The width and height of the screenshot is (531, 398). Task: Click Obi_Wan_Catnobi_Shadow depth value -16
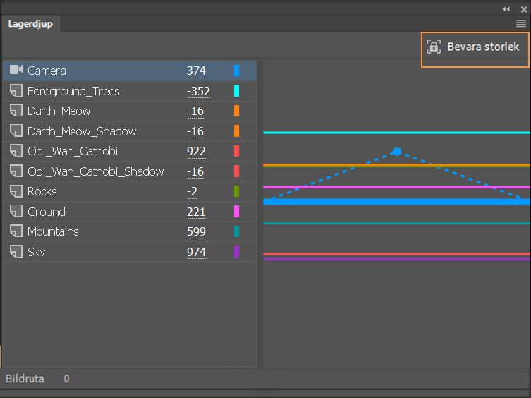tap(195, 171)
